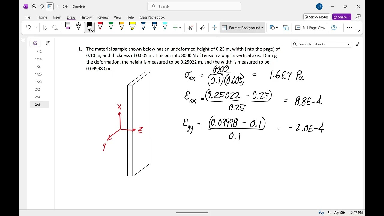Screen dimensions: 384x216
Task: Select the current page 2/9
Action: (40, 104)
